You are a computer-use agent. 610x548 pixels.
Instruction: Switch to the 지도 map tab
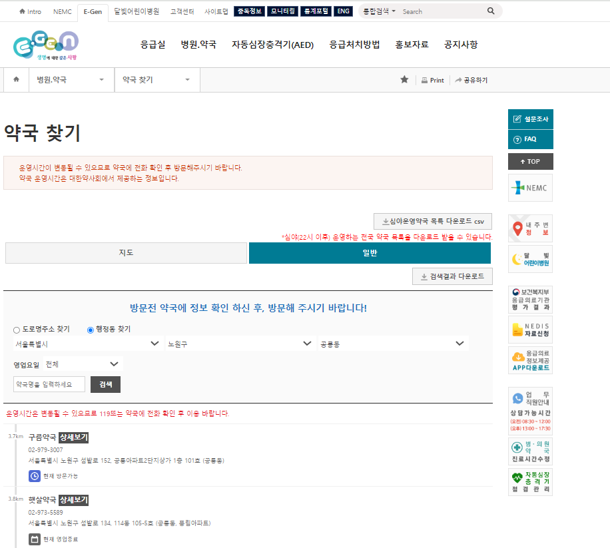click(126, 253)
